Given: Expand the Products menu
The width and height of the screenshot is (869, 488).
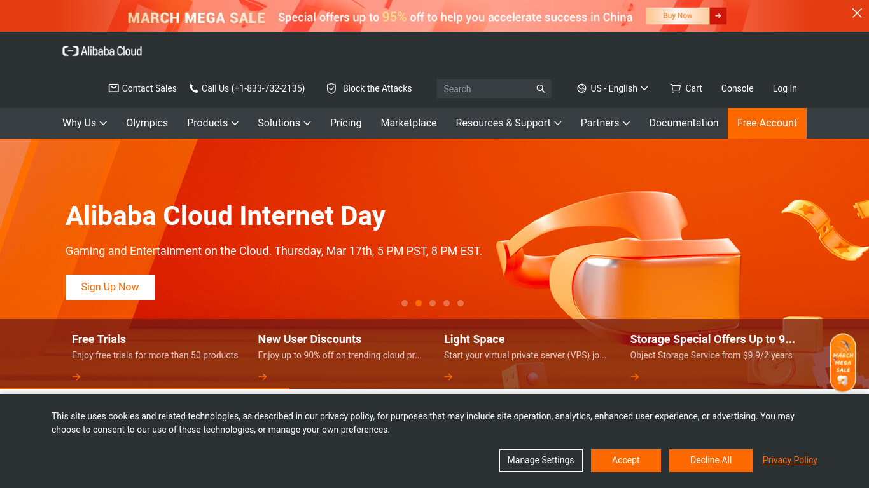Looking at the screenshot, I should coord(212,123).
